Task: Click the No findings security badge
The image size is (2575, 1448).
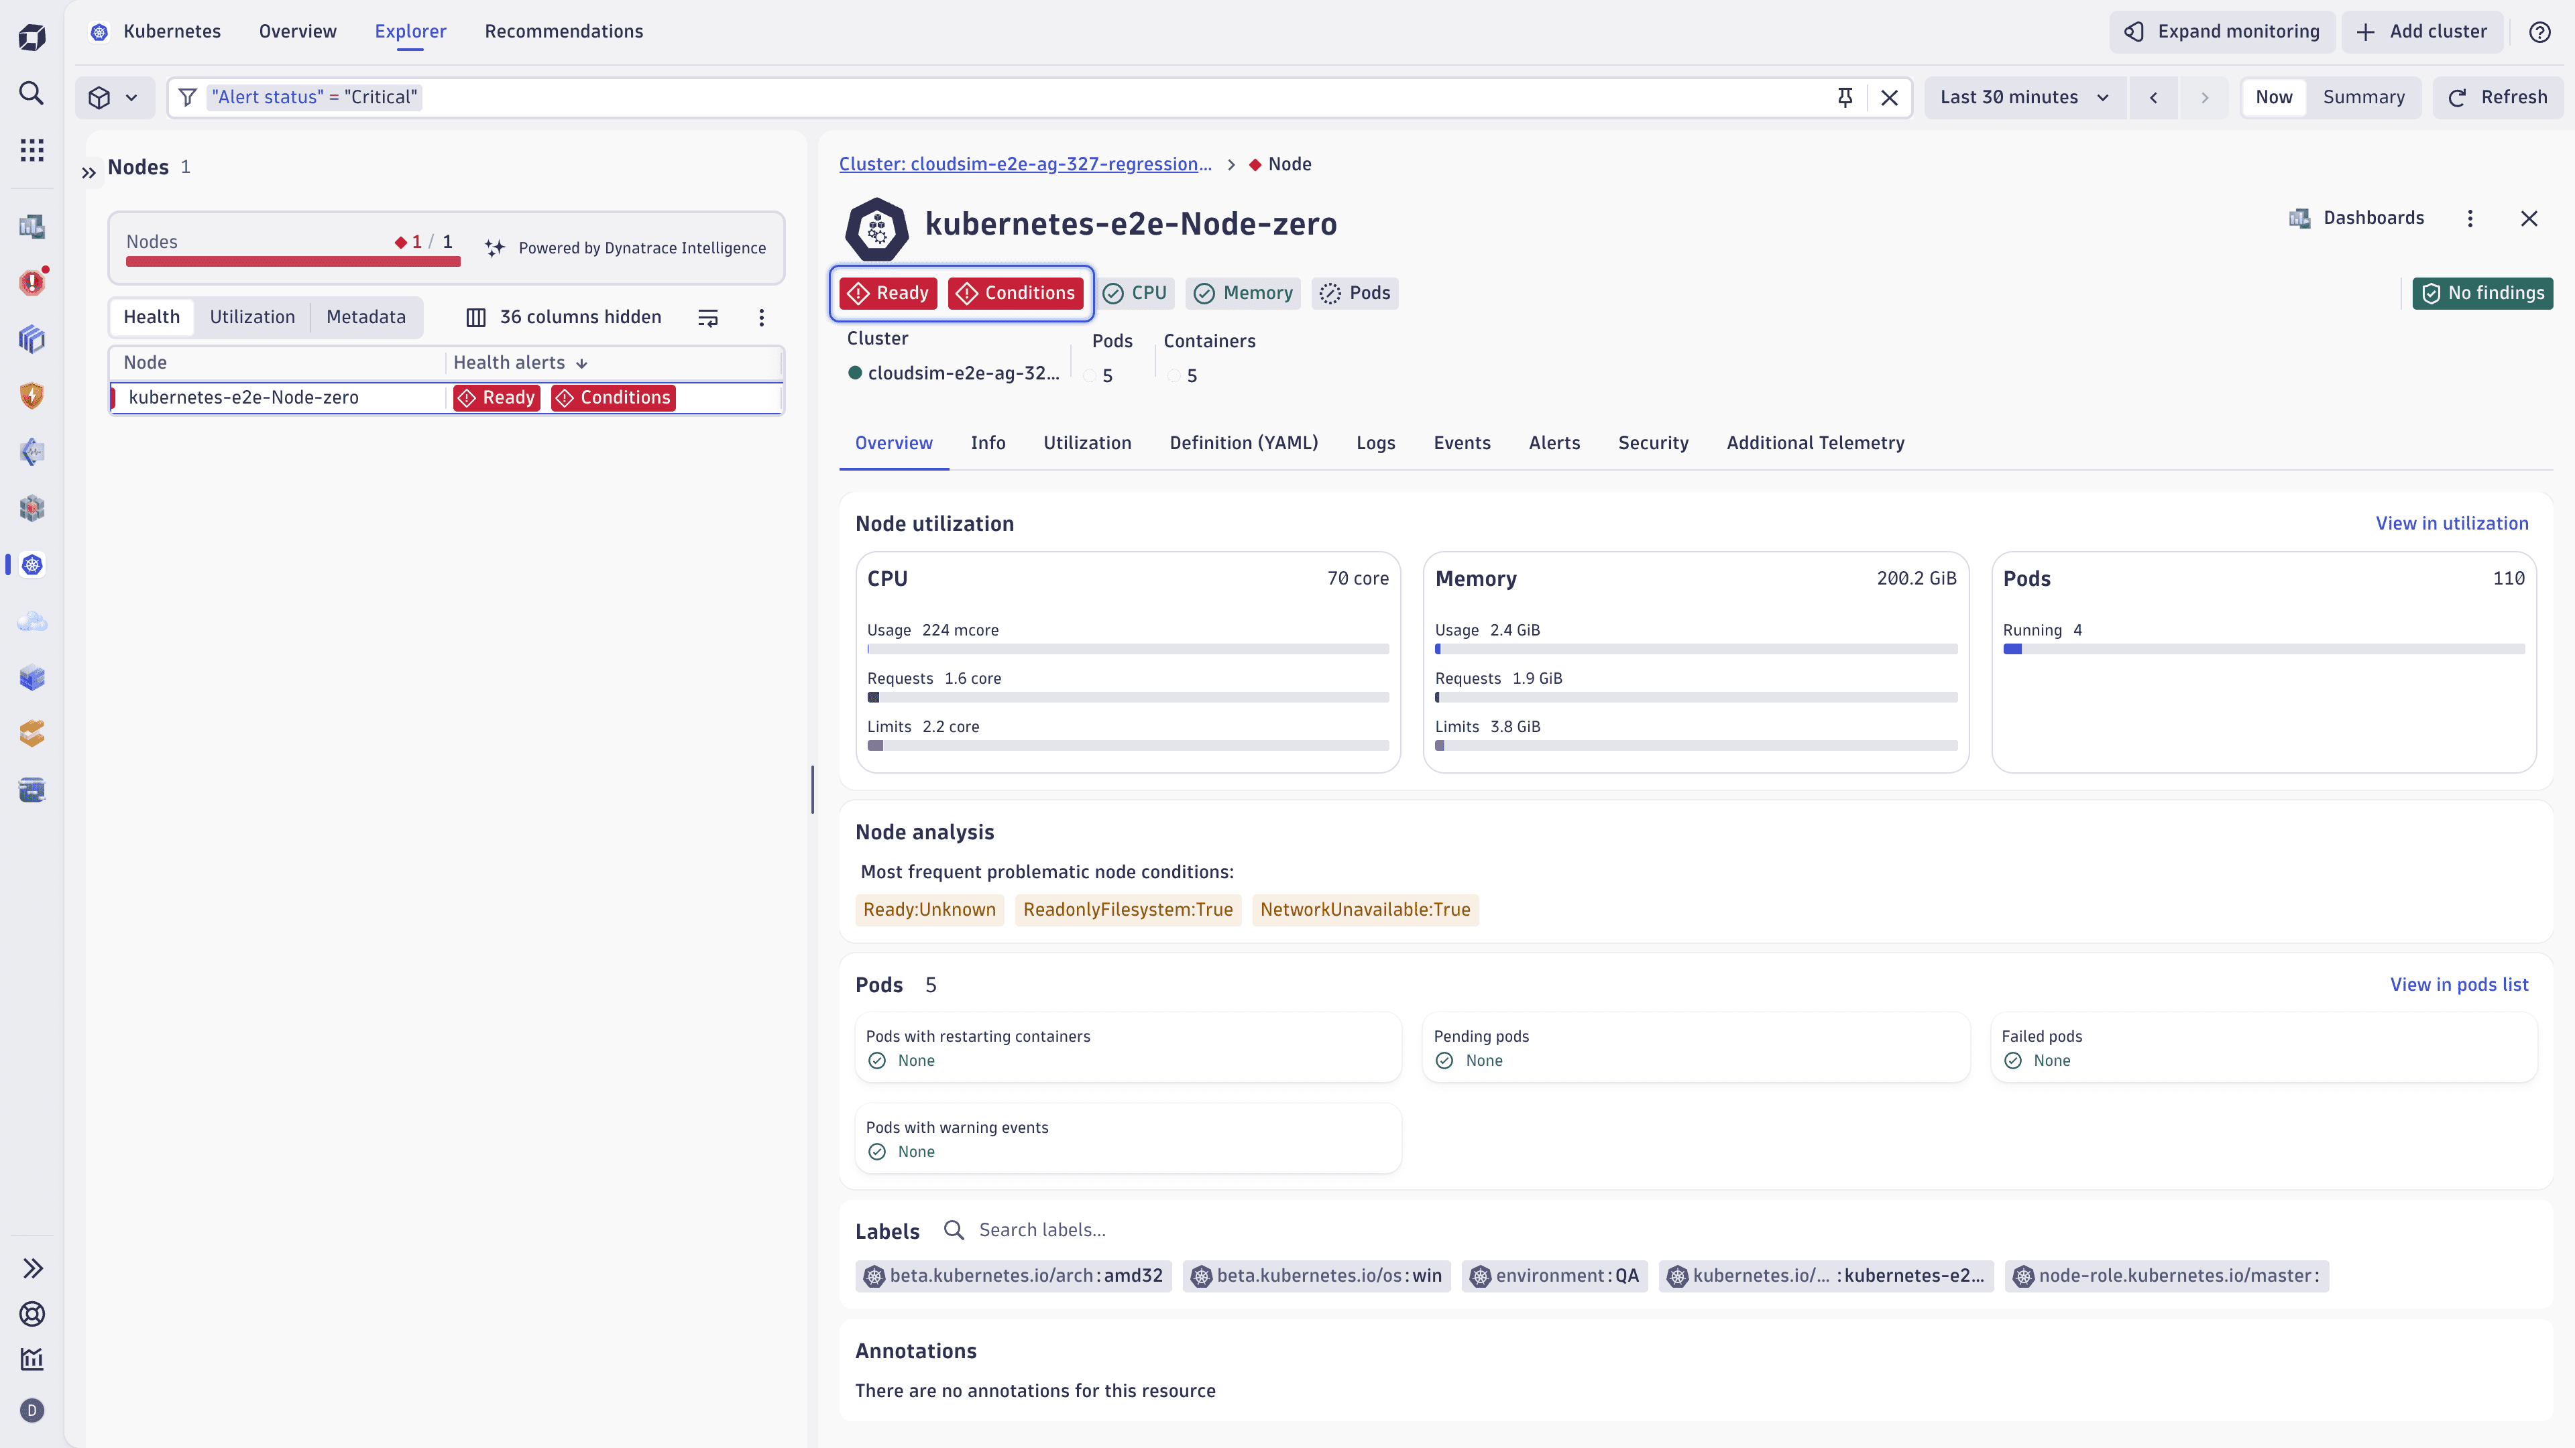Action: [x=2482, y=293]
